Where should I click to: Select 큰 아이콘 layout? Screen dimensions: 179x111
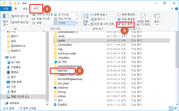62,15
